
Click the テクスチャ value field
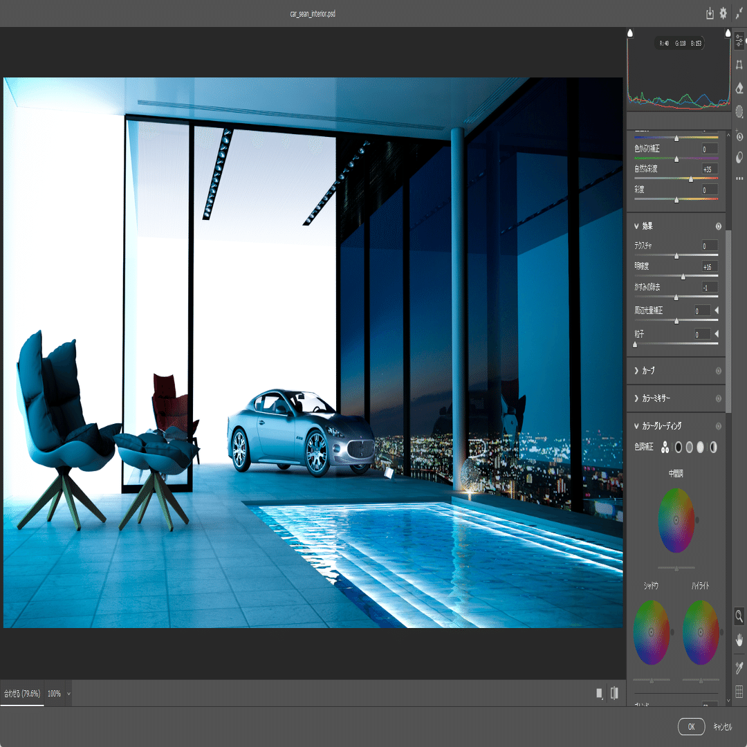tap(710, 246)
